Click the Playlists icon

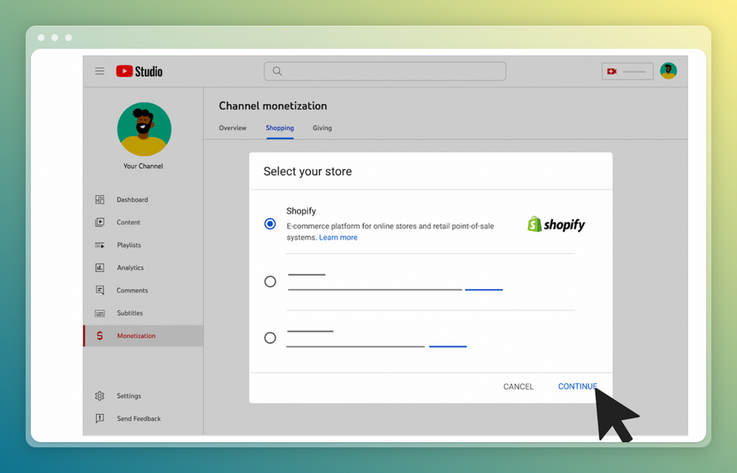pyautogui.click(x=99, y=245)
